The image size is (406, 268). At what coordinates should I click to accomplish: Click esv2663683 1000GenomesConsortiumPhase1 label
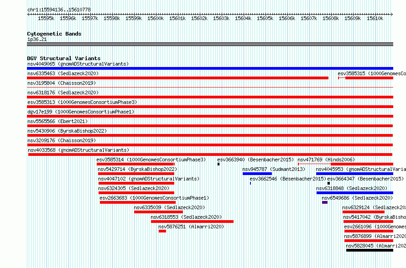154,198
